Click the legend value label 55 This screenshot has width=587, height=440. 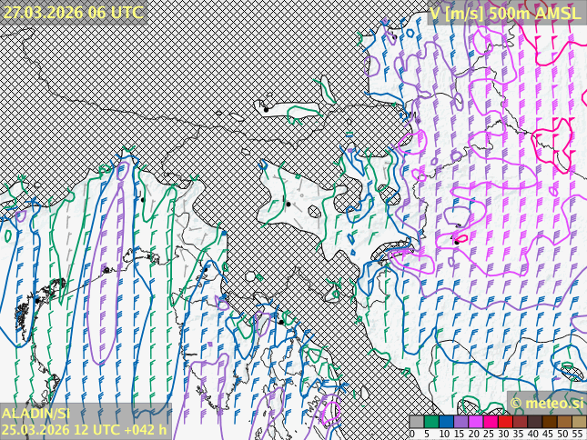578,435
